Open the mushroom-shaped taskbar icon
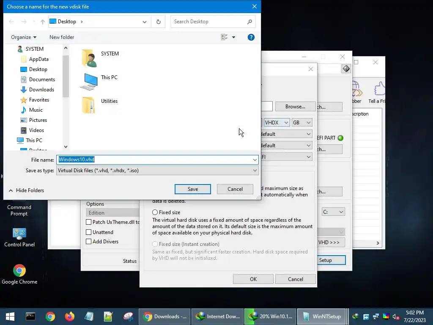 (128, 317)
